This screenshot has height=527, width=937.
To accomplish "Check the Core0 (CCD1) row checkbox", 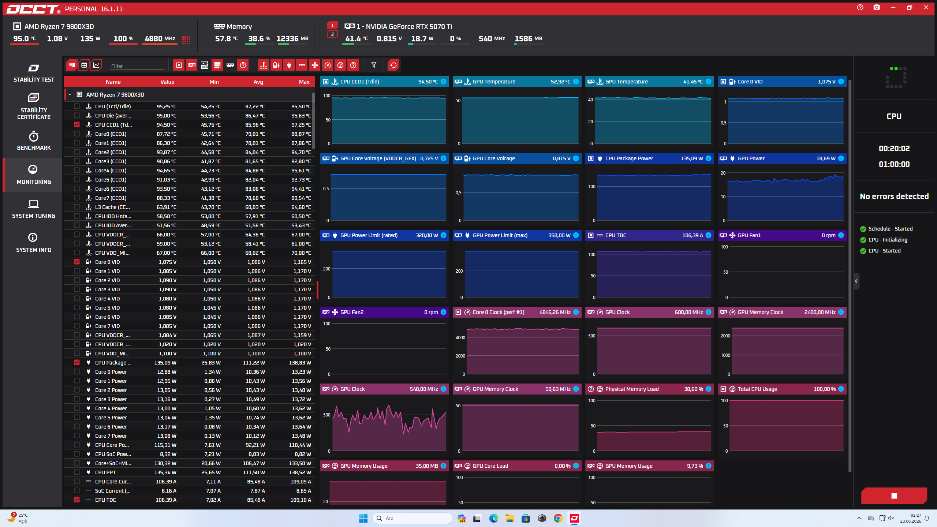I will point(77,134).
